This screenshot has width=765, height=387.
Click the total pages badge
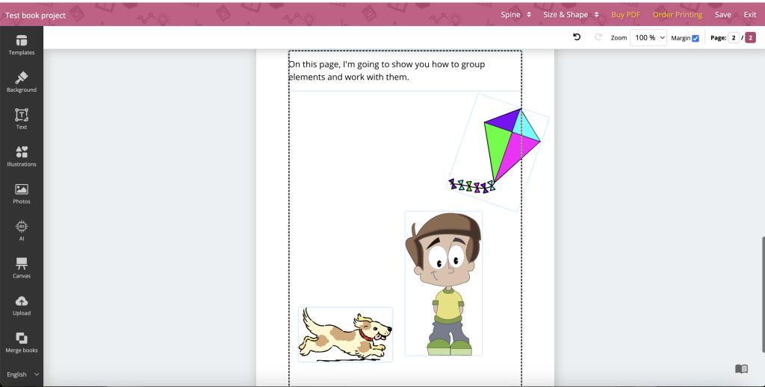(750, 37)
